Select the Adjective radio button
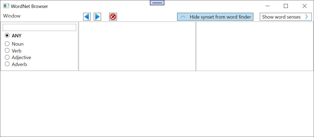Image resolution: width=314 pixels, height=137 pixels. point(7,57)
